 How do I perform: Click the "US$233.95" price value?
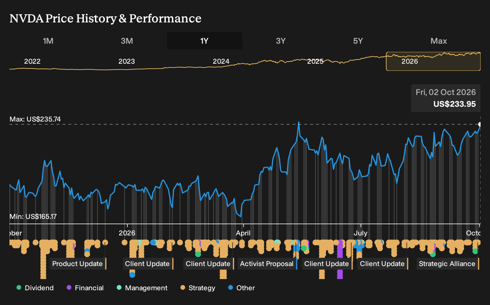(x=455, y=104)
